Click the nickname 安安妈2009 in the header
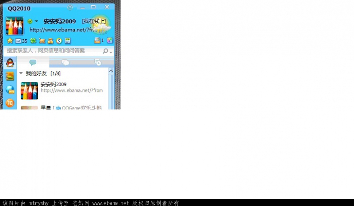The width and height of the screenshot is (354, 206). [60, 21]
